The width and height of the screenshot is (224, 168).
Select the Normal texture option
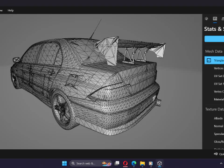218,126
